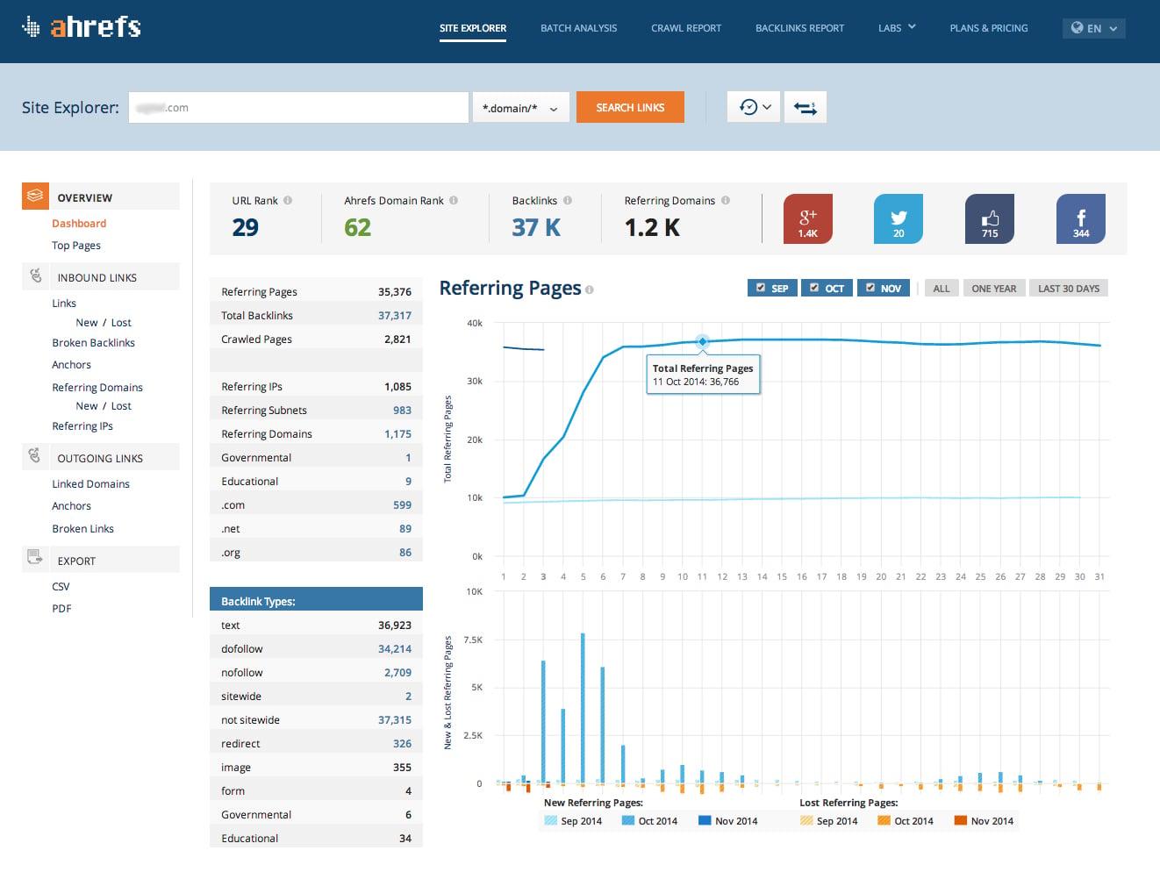The height and width of the screenshot is (872, 1160).
Task: Click the domain comparison arrows icon
Action: [805, 106]
